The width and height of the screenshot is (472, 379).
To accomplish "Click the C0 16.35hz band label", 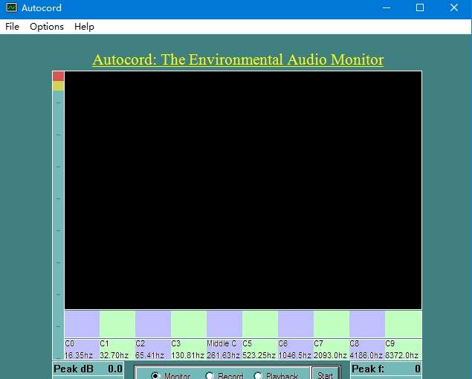I will pos(82,349).
